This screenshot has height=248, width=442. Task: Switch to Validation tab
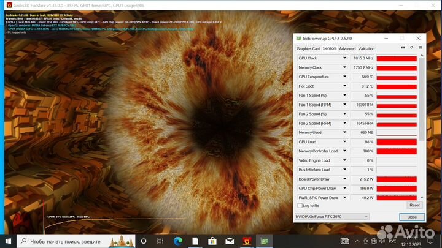pos(366,48)
